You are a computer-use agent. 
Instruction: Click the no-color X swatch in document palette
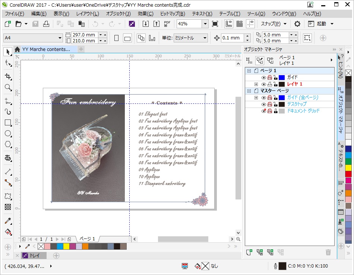41,246
